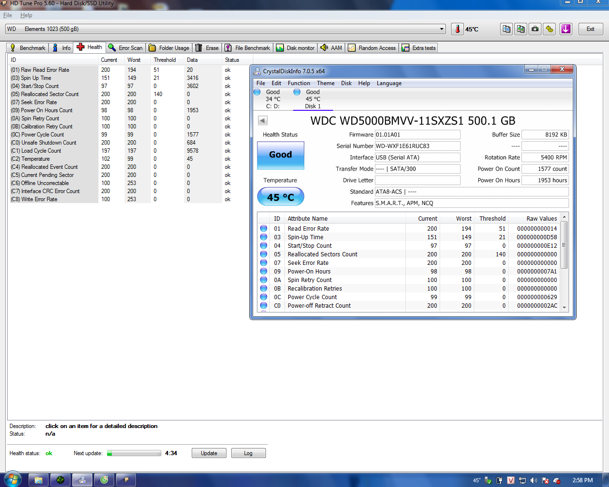Copy screenshot to clipboard icon
This screenshot has height=487, width=609.
coord(521,29)
